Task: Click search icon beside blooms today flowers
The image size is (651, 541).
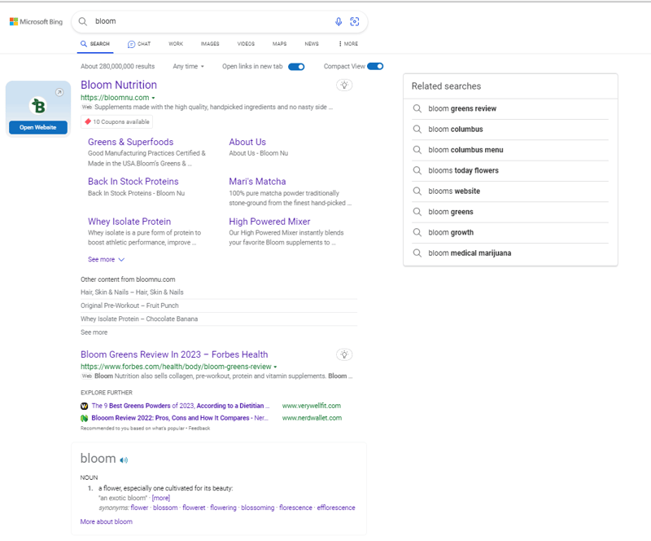Action: point(417,170)
